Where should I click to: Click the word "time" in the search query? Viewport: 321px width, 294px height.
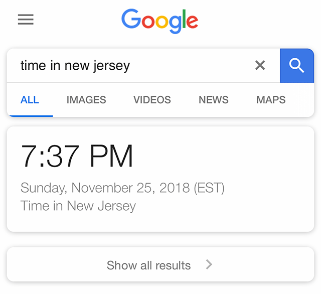click(33, 65)
